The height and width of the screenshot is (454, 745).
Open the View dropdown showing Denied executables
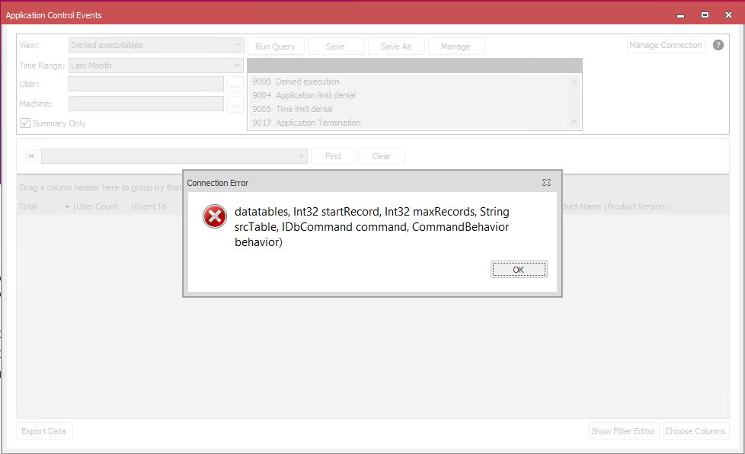[x=155, y=45]
